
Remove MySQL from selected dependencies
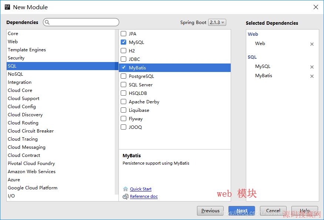click(312, 67)
